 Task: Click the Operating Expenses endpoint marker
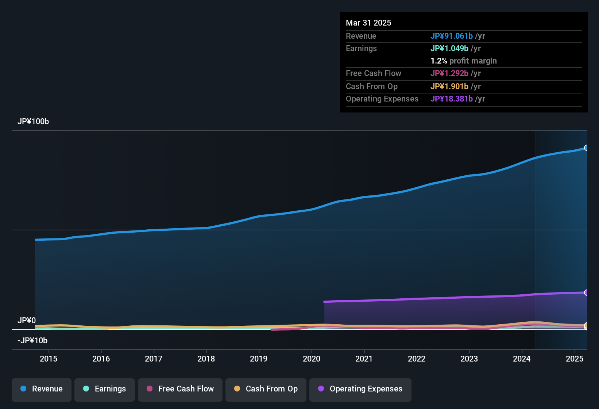tap(587, 293)
